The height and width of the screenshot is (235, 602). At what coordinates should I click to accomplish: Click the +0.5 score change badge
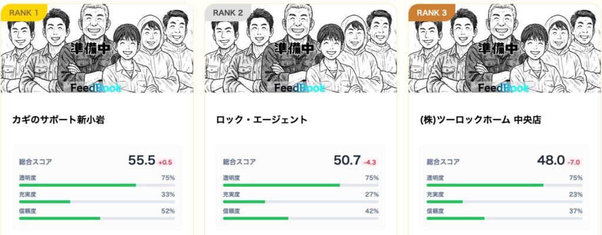point(166,162)
